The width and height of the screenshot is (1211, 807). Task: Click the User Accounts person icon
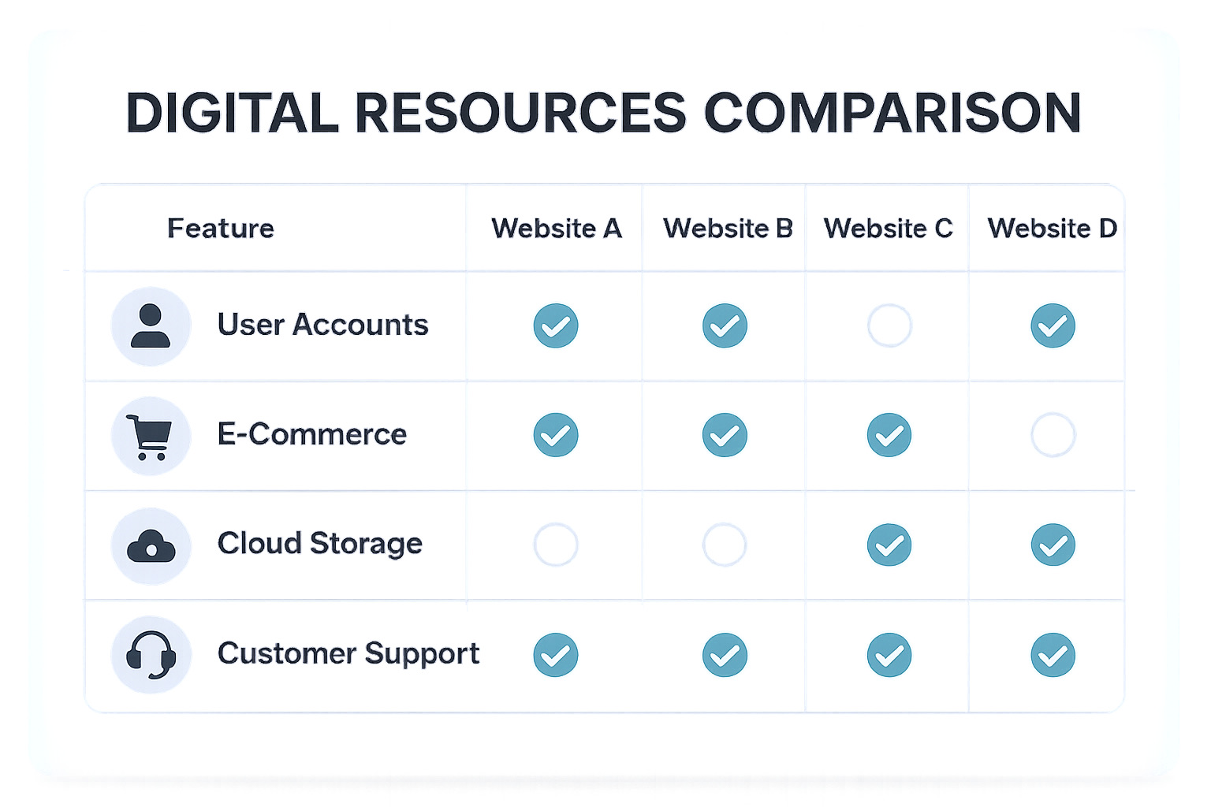tap(151, 326)
